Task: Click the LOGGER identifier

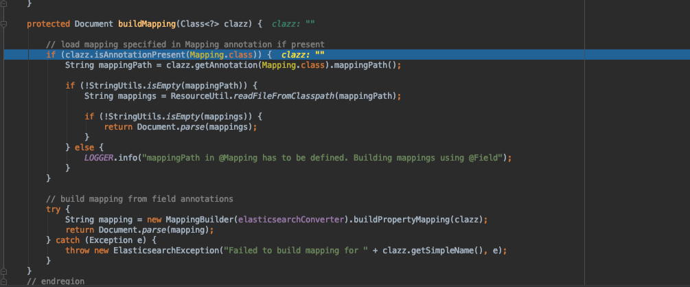Action: (x=99, y=158)
